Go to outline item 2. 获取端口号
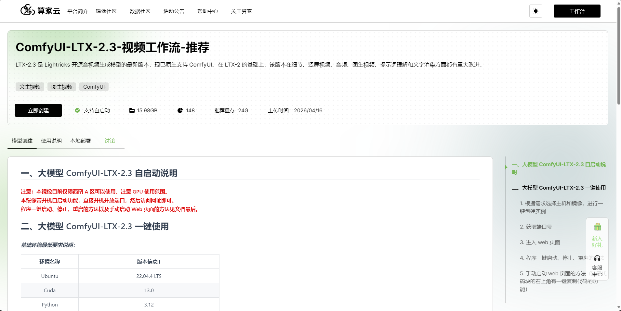621x311 pixels. click(536, 227)
